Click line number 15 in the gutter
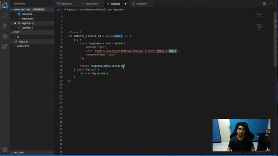278x156 pixels. [61, 66]
